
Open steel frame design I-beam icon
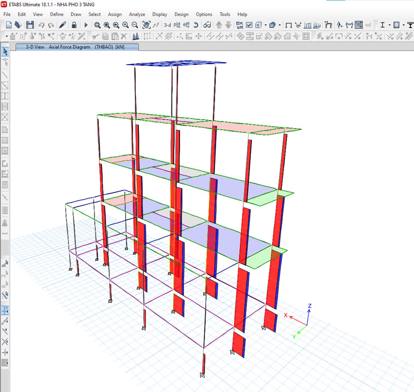point(382,25)
